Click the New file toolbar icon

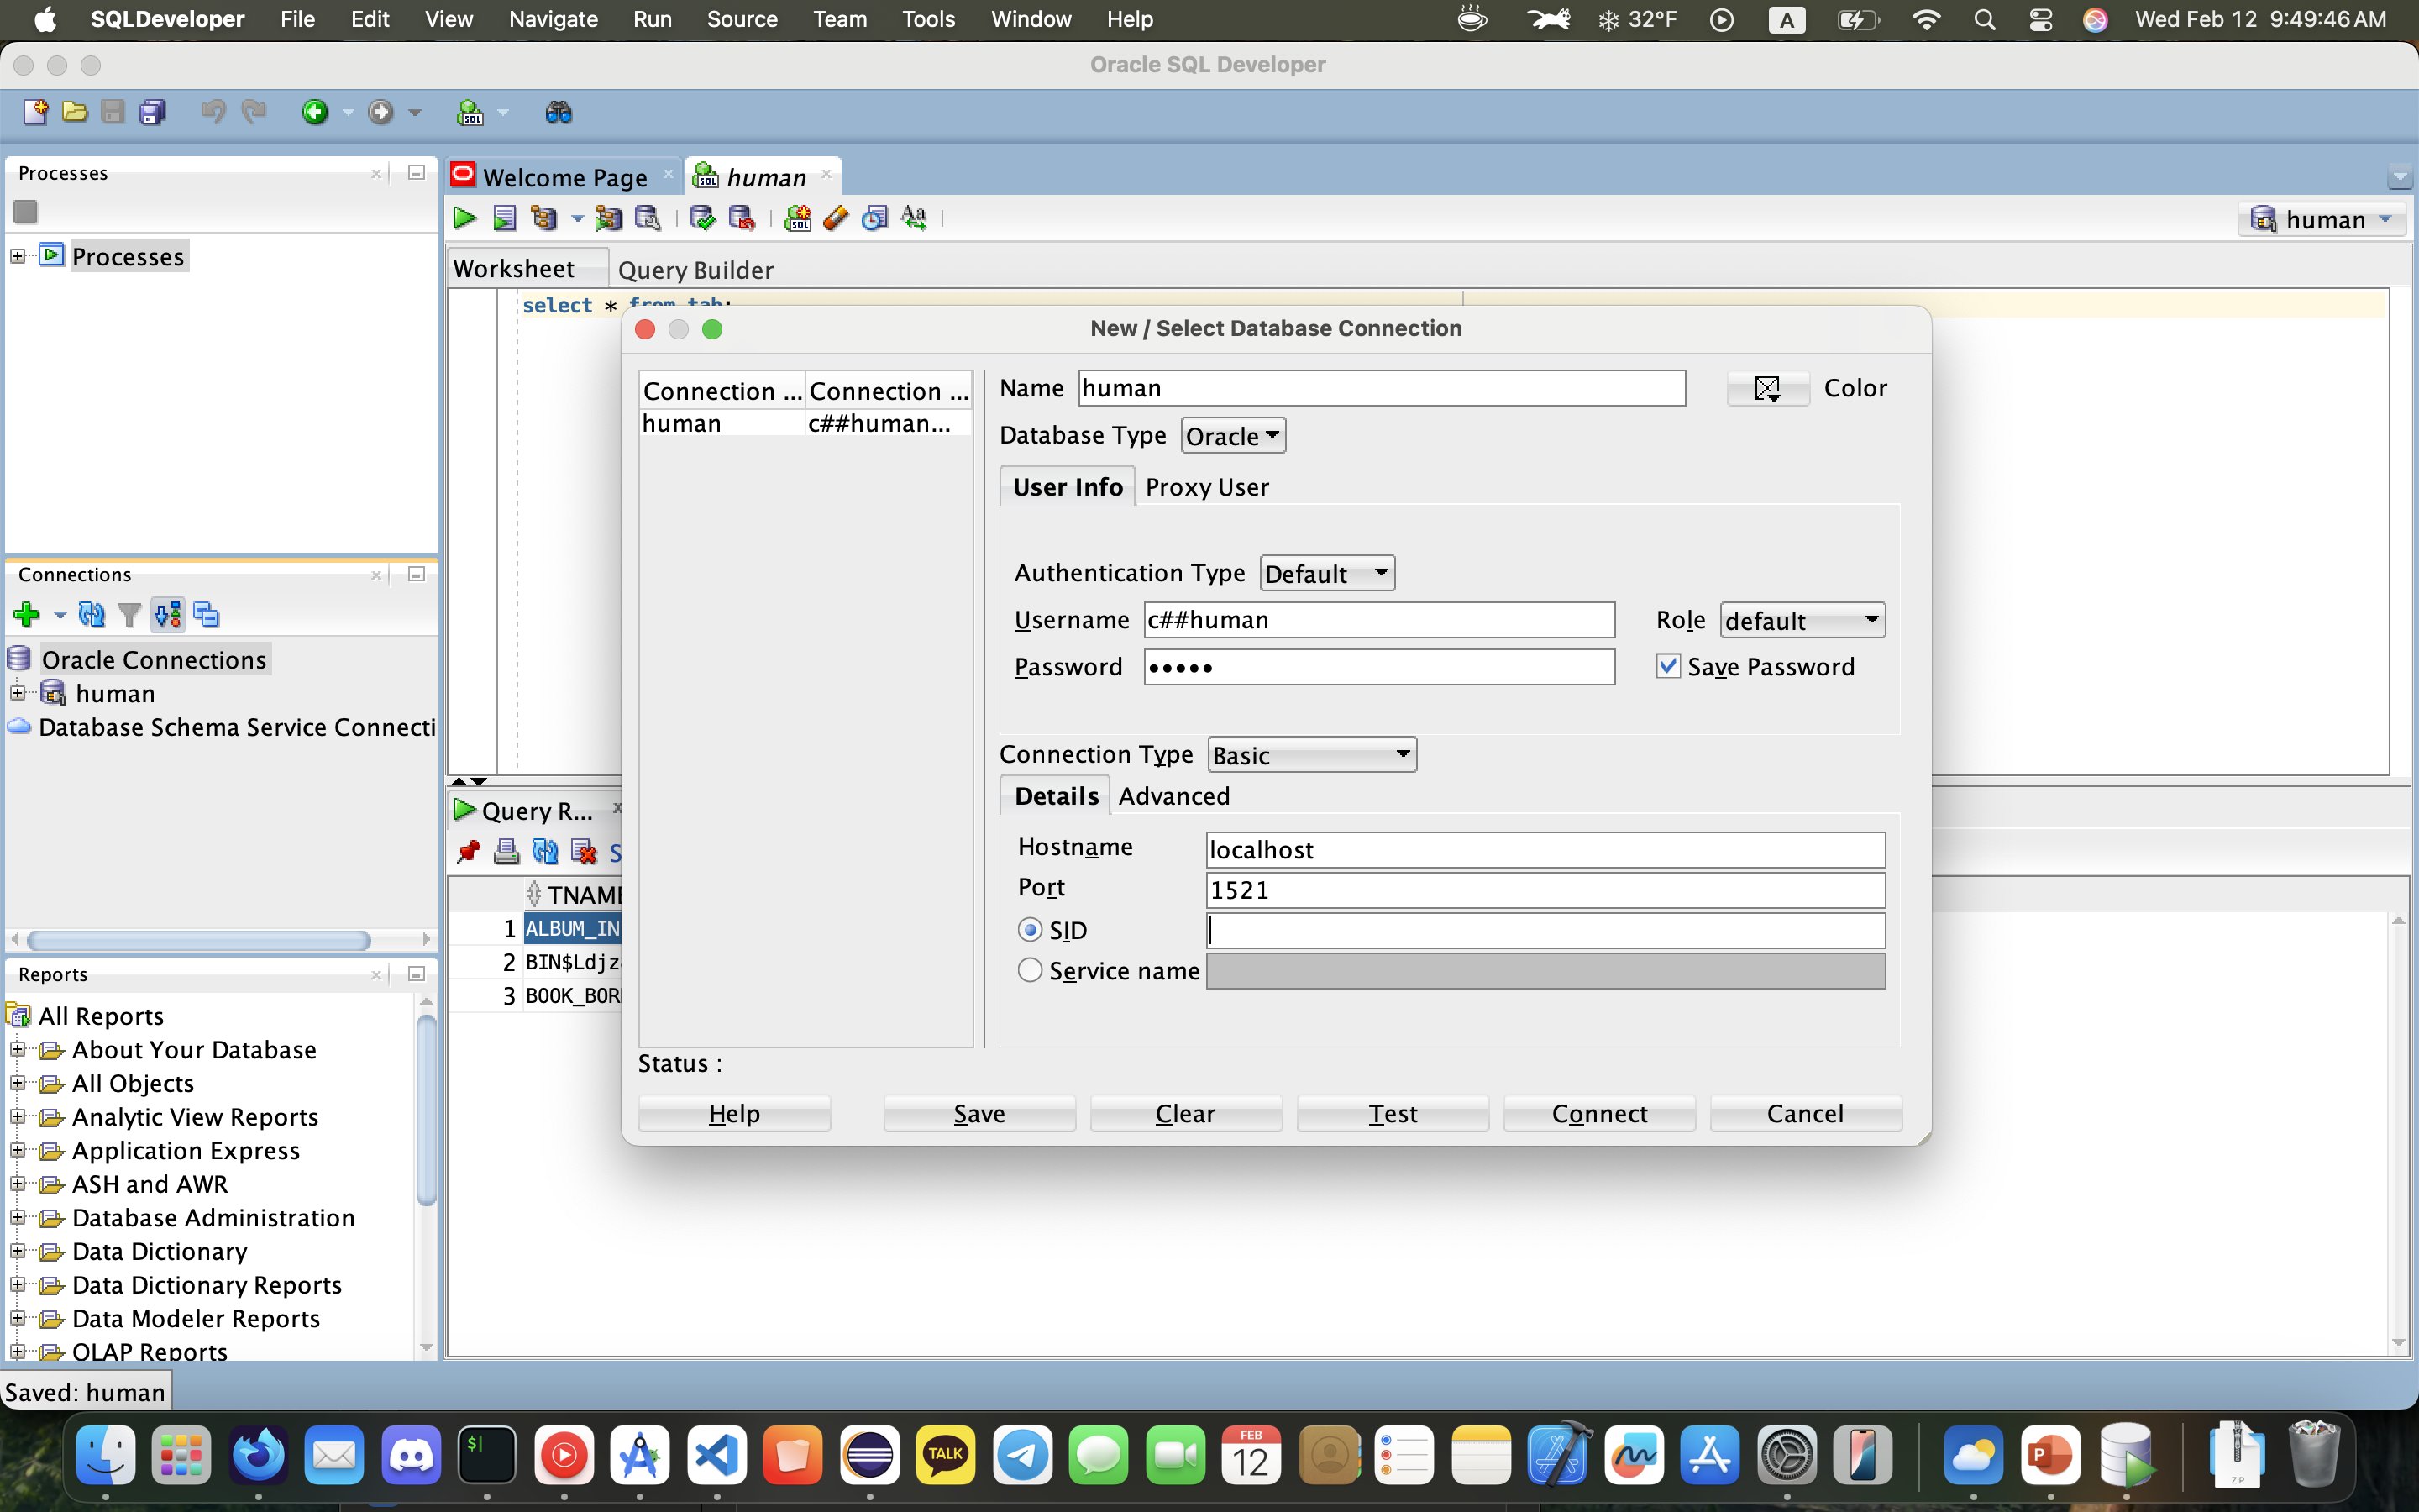click(35, 112)
